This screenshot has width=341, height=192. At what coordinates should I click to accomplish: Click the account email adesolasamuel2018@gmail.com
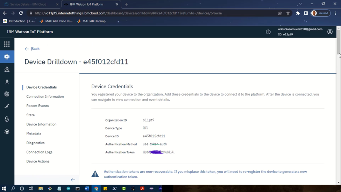pos(300,29)
